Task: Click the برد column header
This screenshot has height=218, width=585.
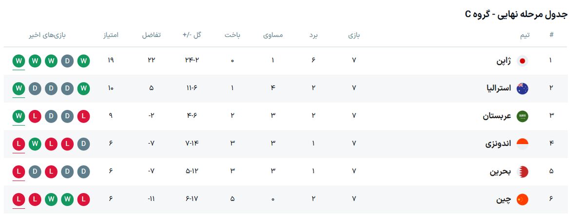Action: point(313,35)
